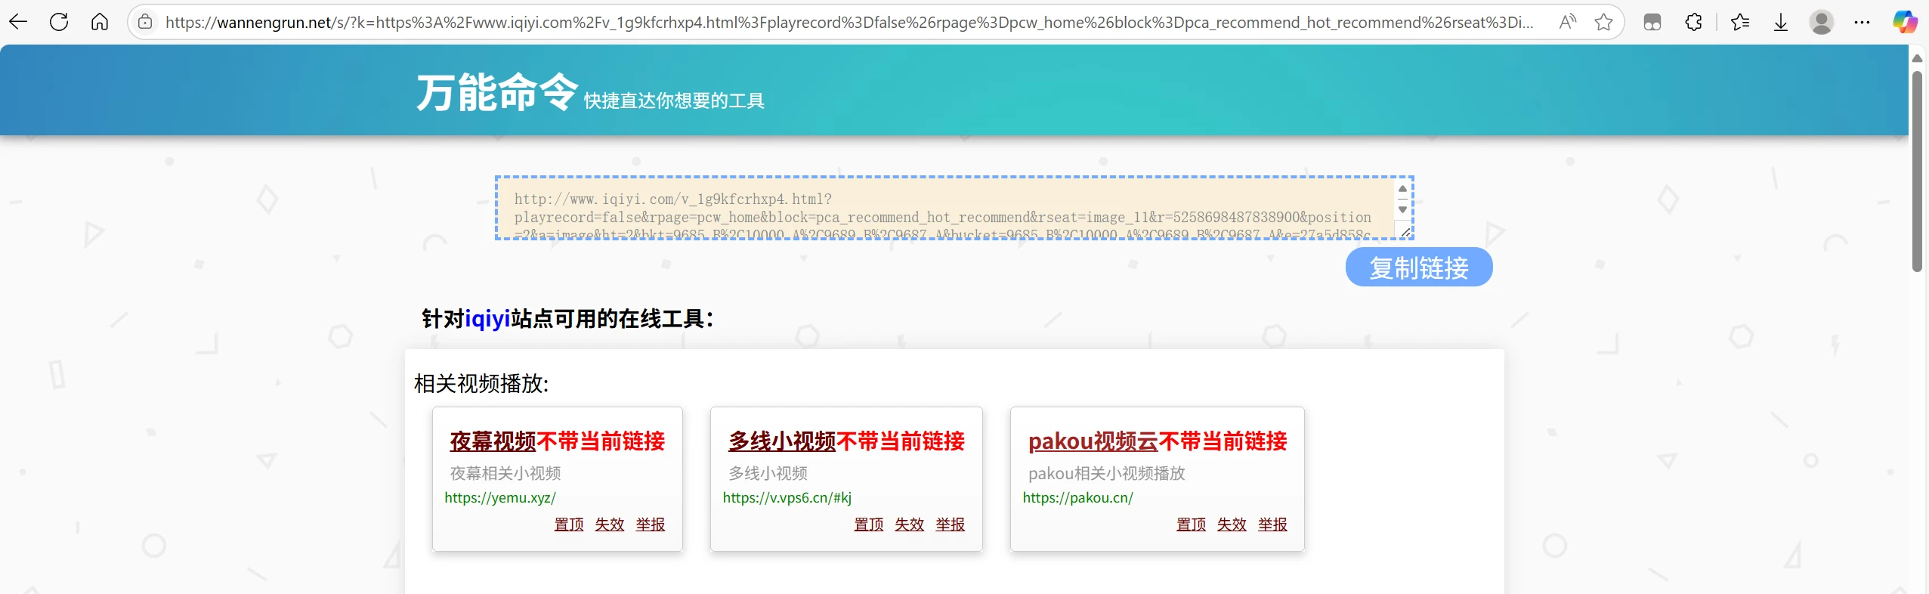Viewport: 1929px width, 594px height.
Task: Click the textarea resize handle
Action: tap(1405, 232)
